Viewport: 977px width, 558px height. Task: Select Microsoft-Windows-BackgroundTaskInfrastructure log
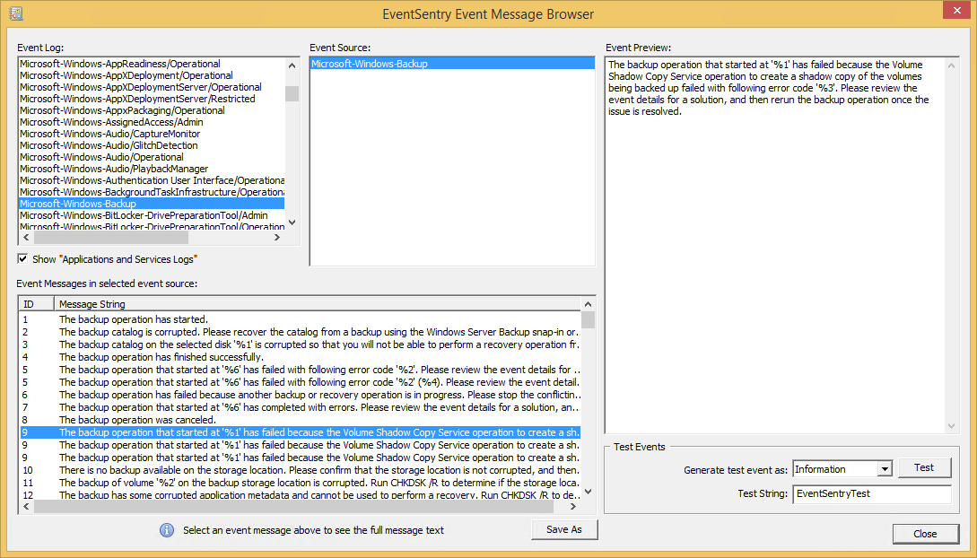pos(152,192)
